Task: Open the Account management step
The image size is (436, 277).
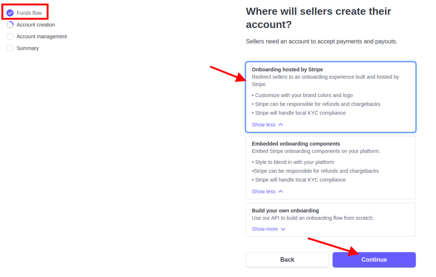Action: pos(42,36)
